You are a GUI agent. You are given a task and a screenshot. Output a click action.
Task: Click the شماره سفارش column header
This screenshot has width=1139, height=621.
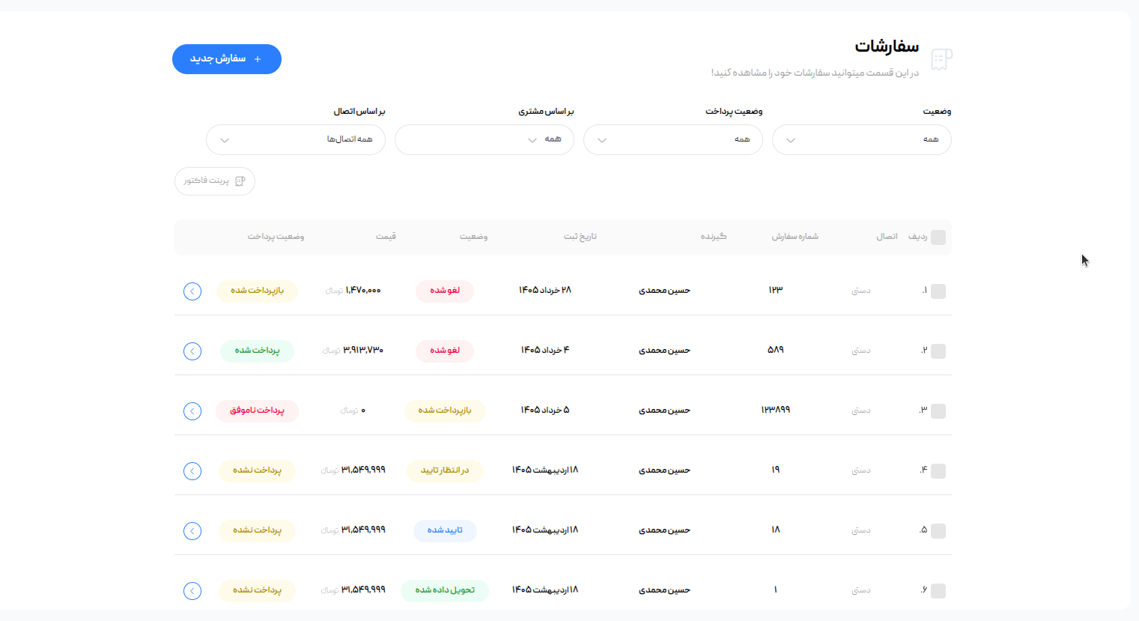(795, 237)
